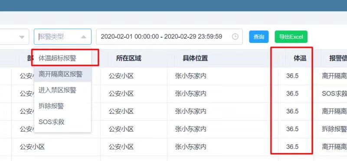Choose SOS求救 from the dropdown list
Image resolution: width=347 pixels, height=161 pixels.
click(62, 122)
